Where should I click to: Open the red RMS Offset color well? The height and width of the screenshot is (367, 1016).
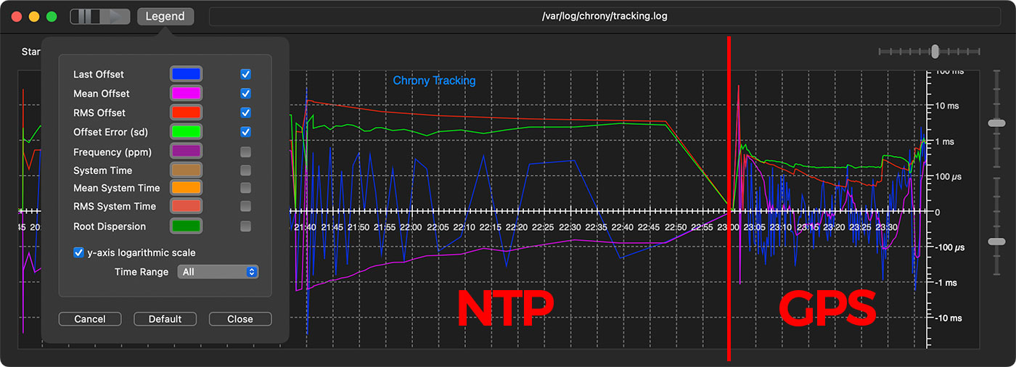pos(186,112)
